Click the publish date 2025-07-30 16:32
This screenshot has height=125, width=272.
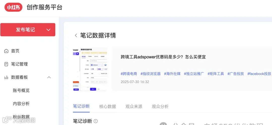click(x=135, y=82)
